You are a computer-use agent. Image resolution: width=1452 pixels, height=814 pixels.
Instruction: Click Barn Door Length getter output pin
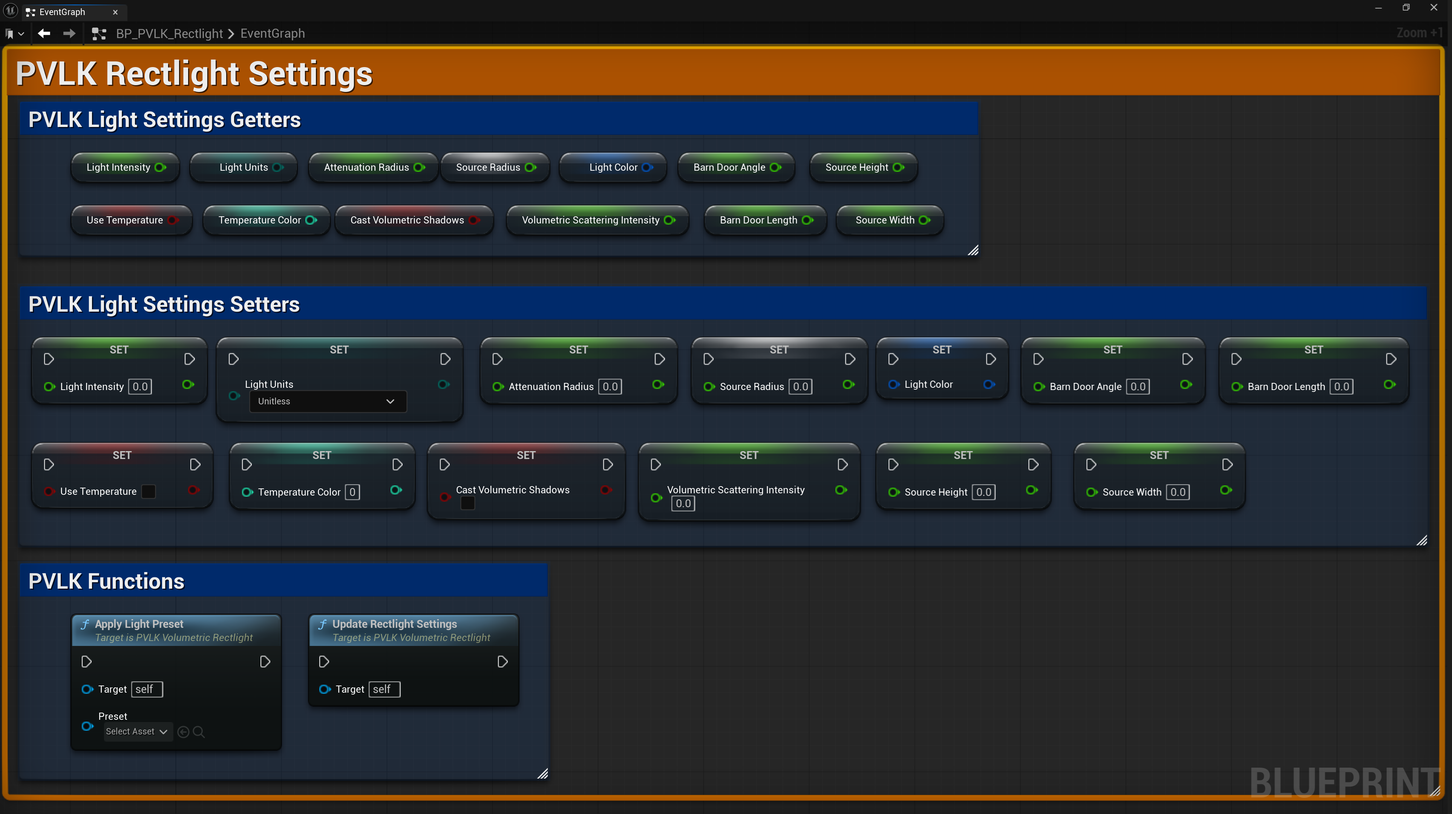(x=808, y=220)
